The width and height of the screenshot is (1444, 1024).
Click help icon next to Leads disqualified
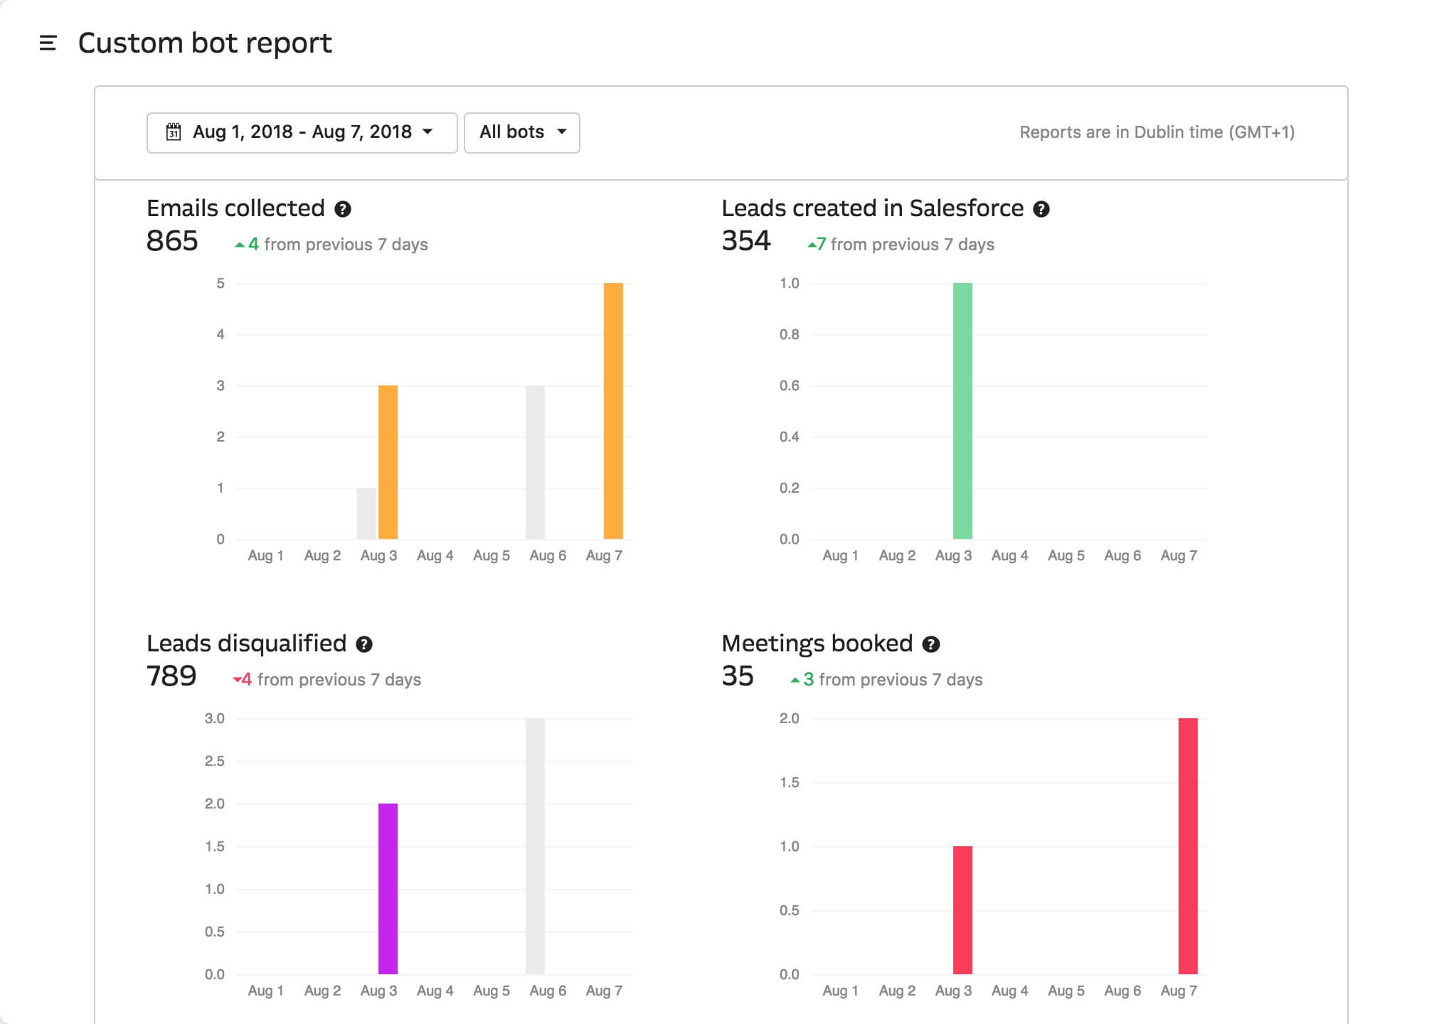click(x=364, y=644)
